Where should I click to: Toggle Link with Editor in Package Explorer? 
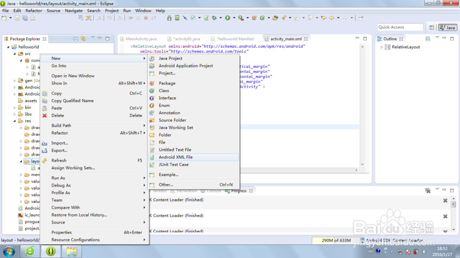point(83,39)
